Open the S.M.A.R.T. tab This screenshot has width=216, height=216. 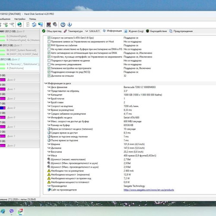pyautogui.click(x=92, y=31)
